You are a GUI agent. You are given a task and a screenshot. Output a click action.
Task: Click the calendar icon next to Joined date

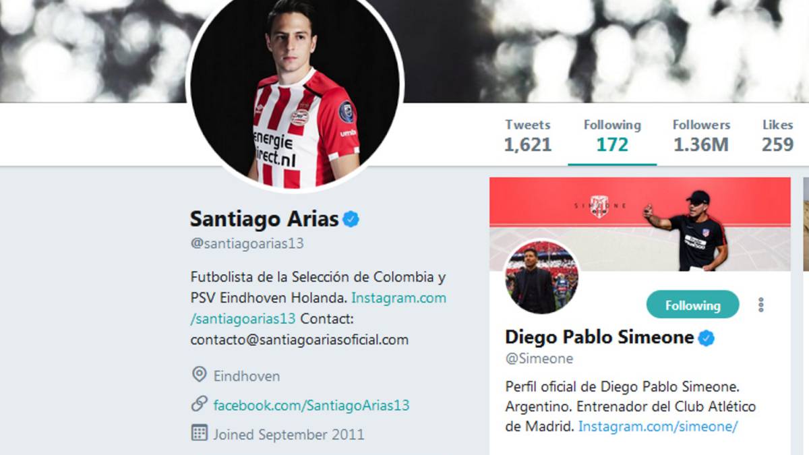coord(199,433)
